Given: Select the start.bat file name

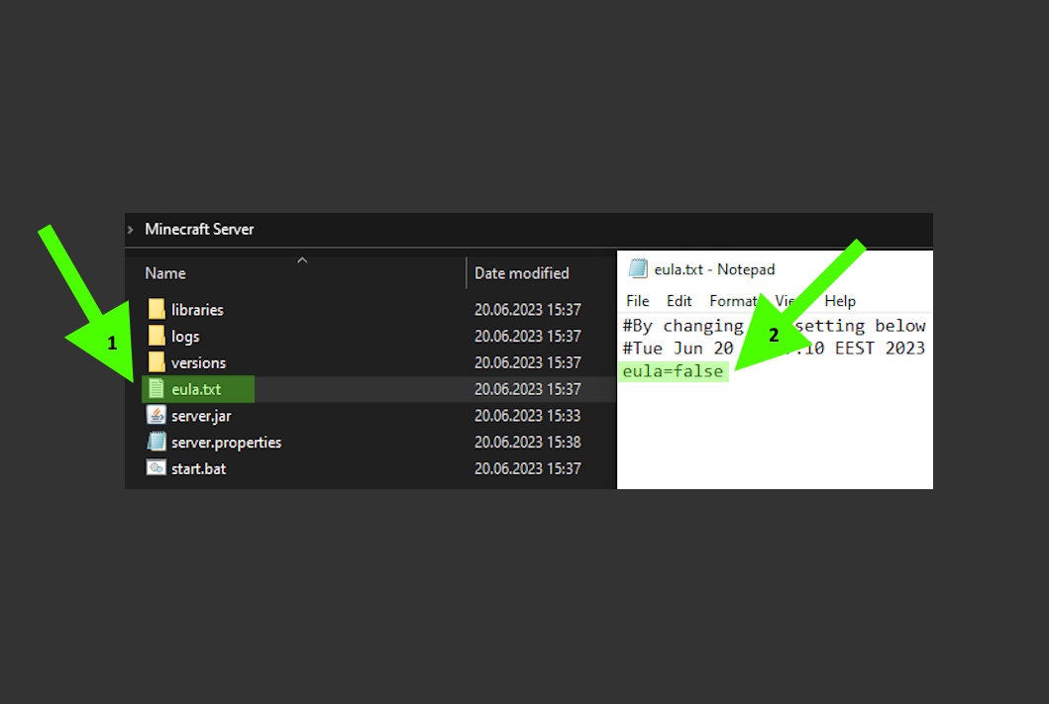Looking at the screenshot, I should pyautogui.click(x=199, y=468).
